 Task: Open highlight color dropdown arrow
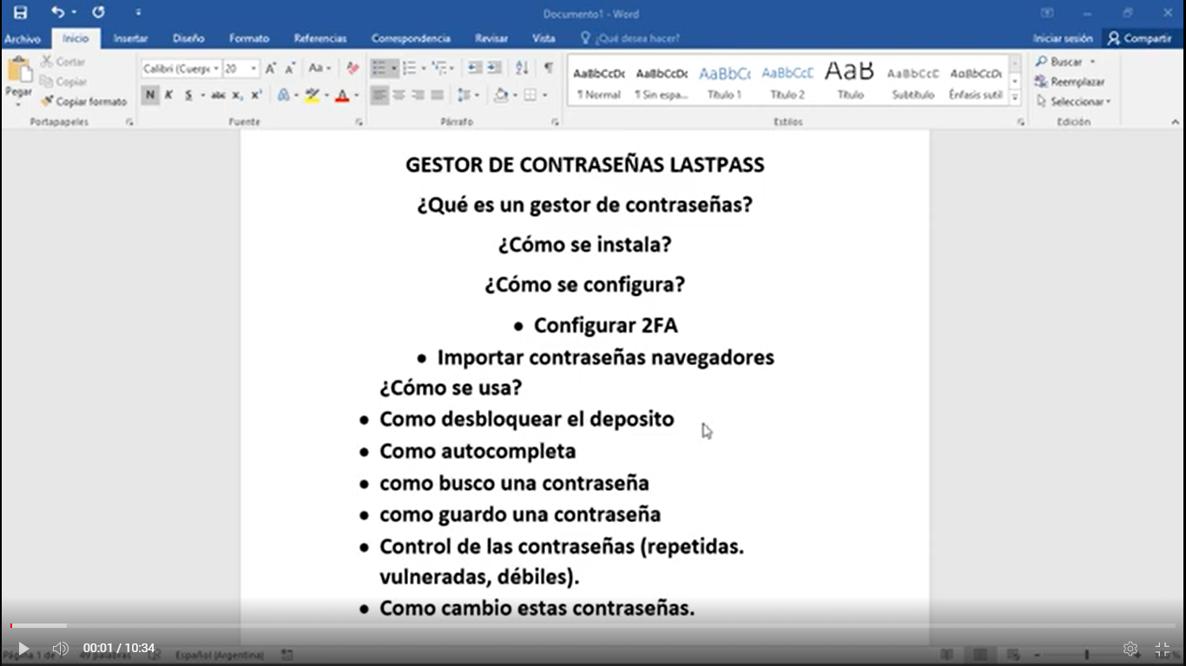[326, 95]
